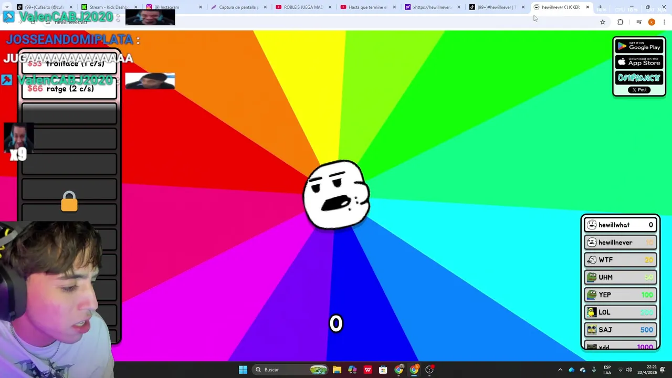Click the hewillnever face in the center
The image size is (672, 378).
(337, 195)
